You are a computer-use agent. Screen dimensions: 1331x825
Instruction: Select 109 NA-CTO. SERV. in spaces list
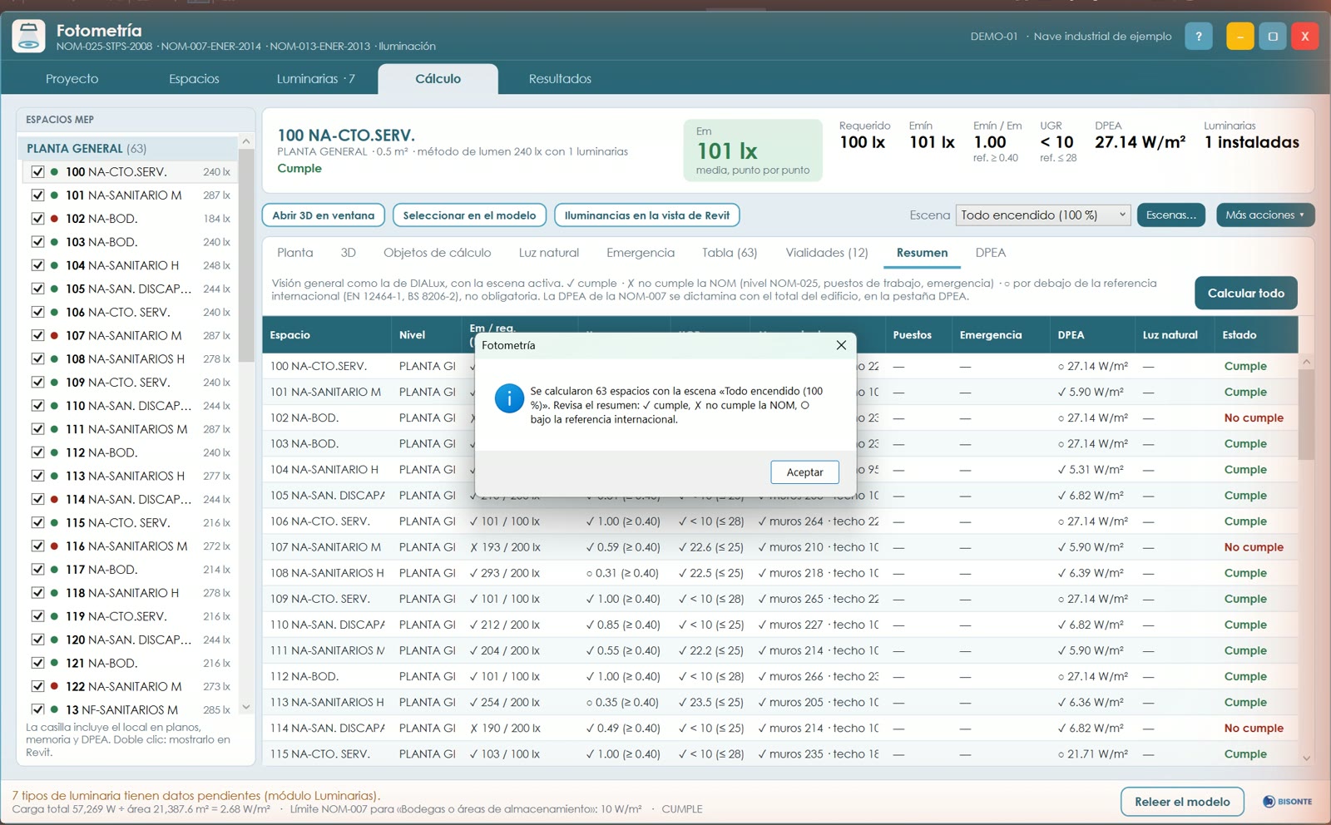click(x=129, y=383)
